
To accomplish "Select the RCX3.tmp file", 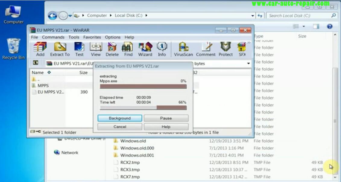I will (x=130, y=170).
